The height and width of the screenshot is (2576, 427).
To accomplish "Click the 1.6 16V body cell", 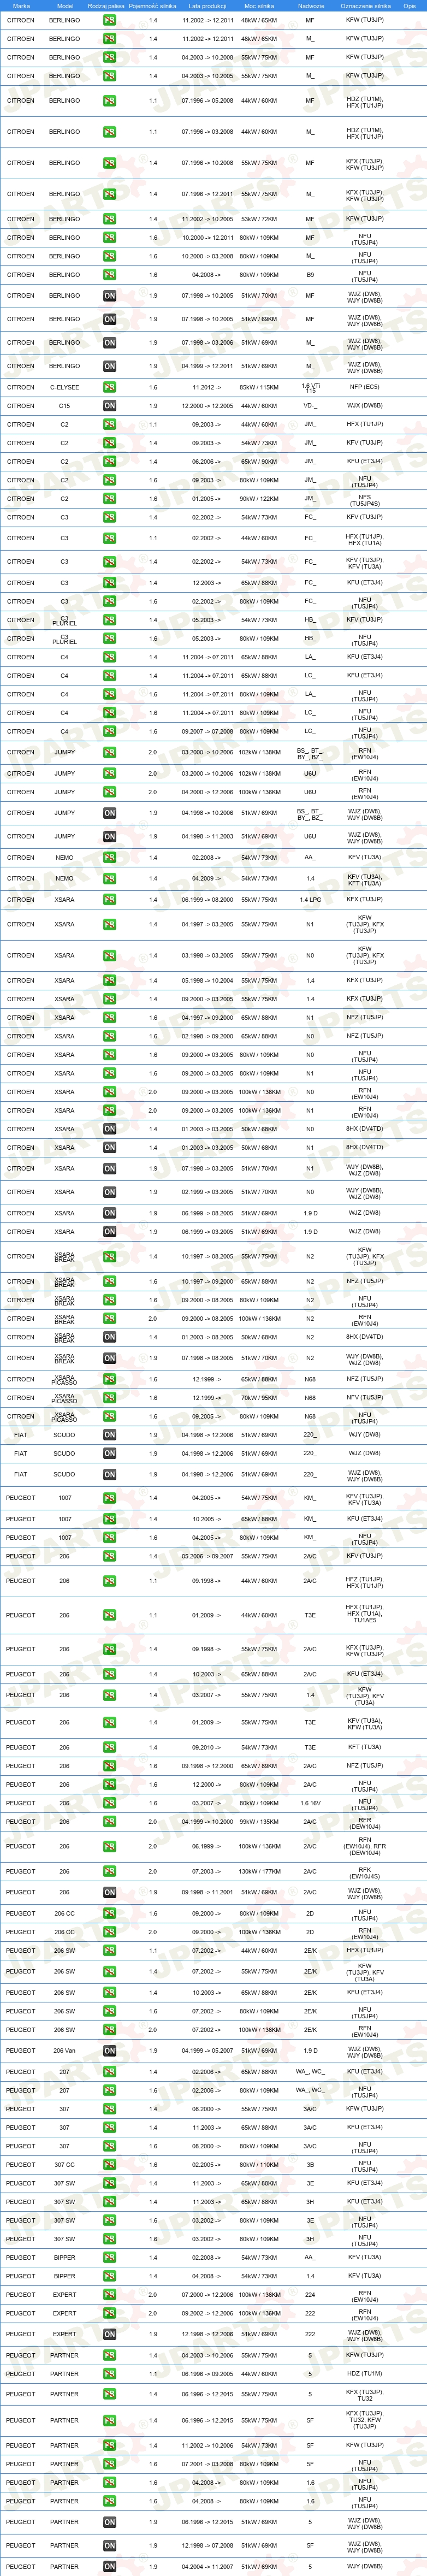I will (x=310, y=1803).
